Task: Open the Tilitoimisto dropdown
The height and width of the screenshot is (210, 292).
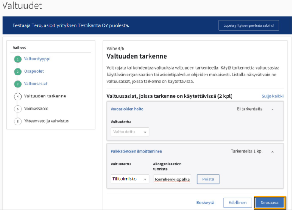Action: (x=130, y=179)
